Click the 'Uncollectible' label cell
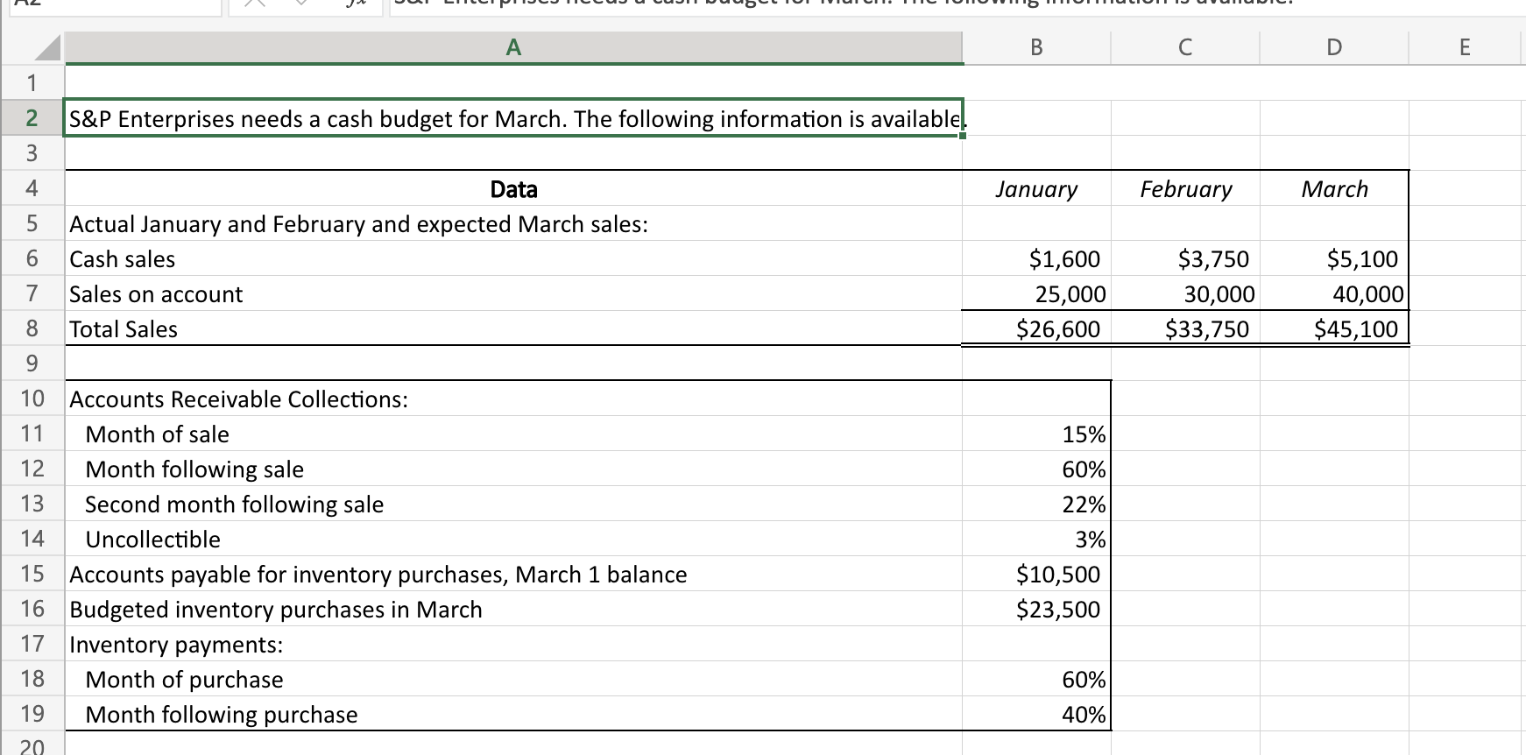The image size is (1526, 755). tap(514, 539)
